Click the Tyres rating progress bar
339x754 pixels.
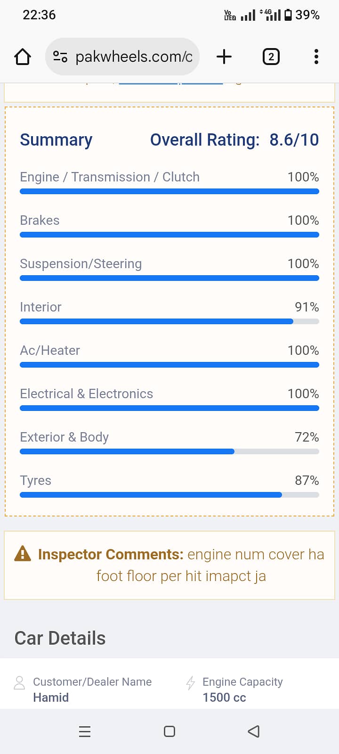coord(169,495)
